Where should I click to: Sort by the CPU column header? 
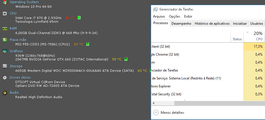point(254,36)
